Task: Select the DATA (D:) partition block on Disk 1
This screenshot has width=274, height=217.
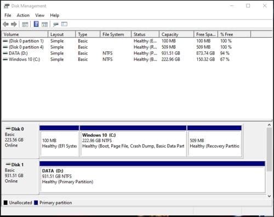Action: click(x=152, y=177)
